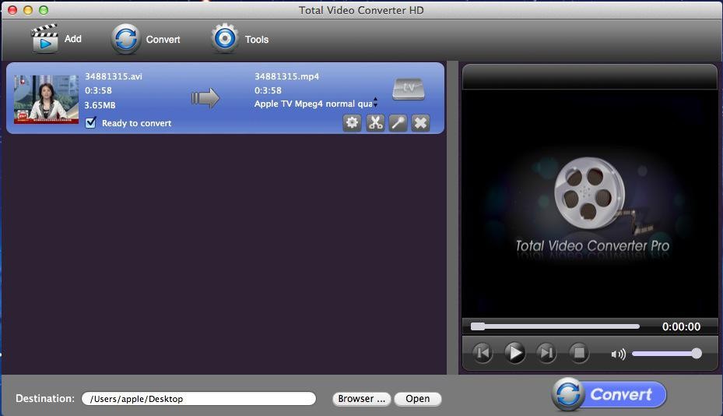
Task: Click the Add clapperboard icon
Action: (x=44, y=38)
